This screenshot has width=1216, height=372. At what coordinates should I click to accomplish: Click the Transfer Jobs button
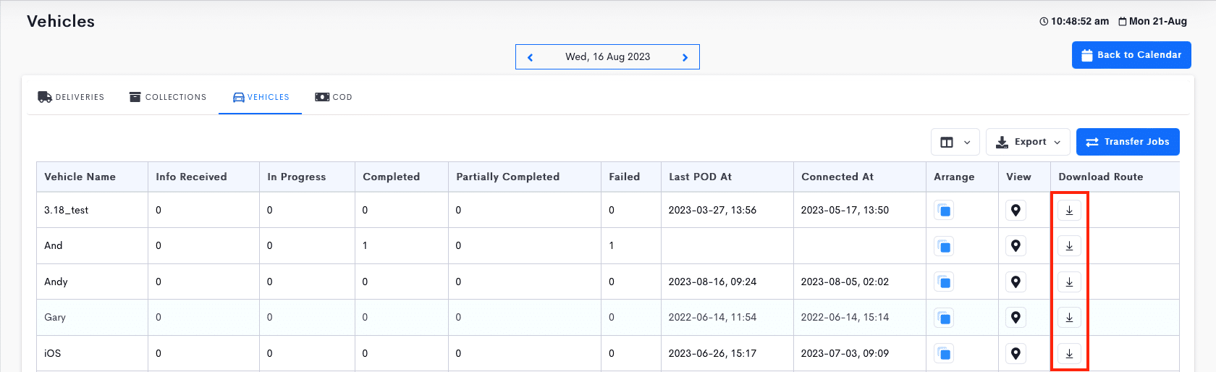click(1128, 142)
